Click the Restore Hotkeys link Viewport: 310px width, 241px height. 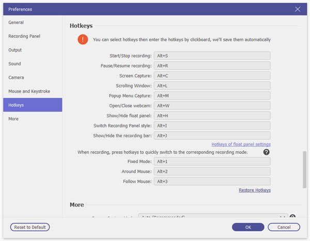254,190
